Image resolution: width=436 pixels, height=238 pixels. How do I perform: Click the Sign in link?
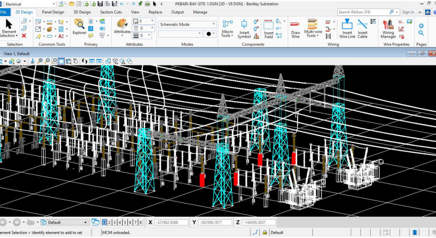click(x=408, y=11)
